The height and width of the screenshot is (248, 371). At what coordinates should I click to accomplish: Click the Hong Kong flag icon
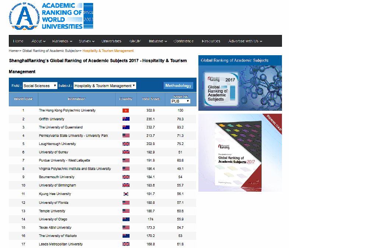pos(126,110)
